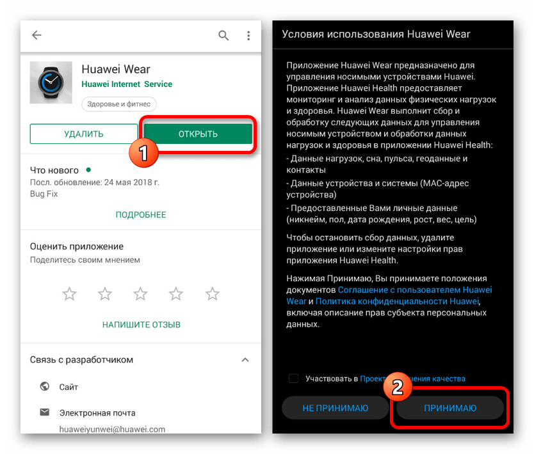The width and height of the screenshot is (534, 454).
Task: Give a five-star rating with the last star
Action: point(213,294)
